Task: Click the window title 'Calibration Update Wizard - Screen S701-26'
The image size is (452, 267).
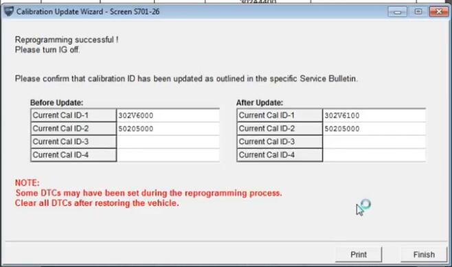Action: click(88, 12)
